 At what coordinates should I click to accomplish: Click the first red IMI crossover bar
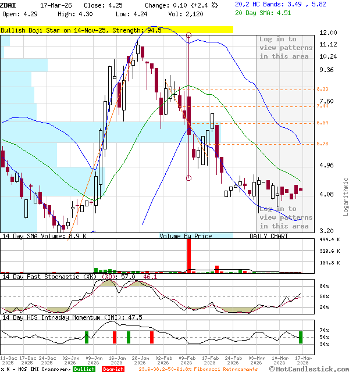pos(115,337)
